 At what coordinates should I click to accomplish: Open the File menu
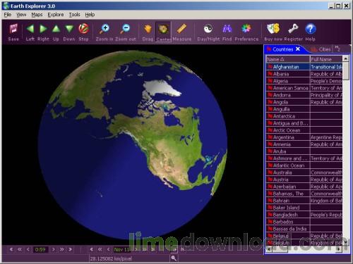8,15
